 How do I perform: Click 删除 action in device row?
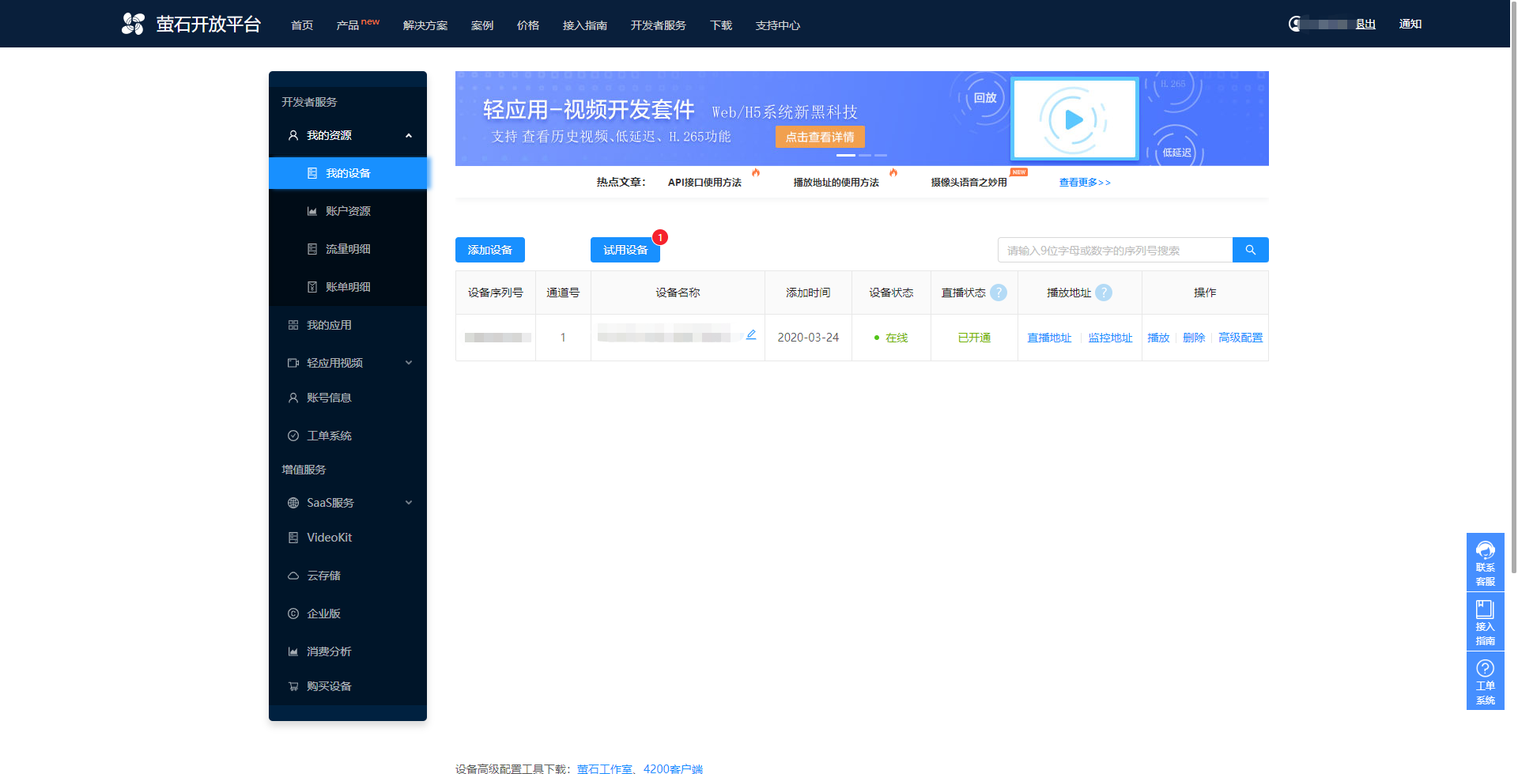click(x=1194, y=338)
